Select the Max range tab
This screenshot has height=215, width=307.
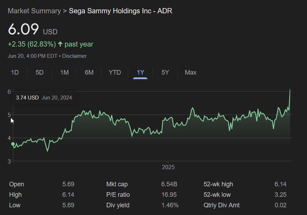pos(190,72)
